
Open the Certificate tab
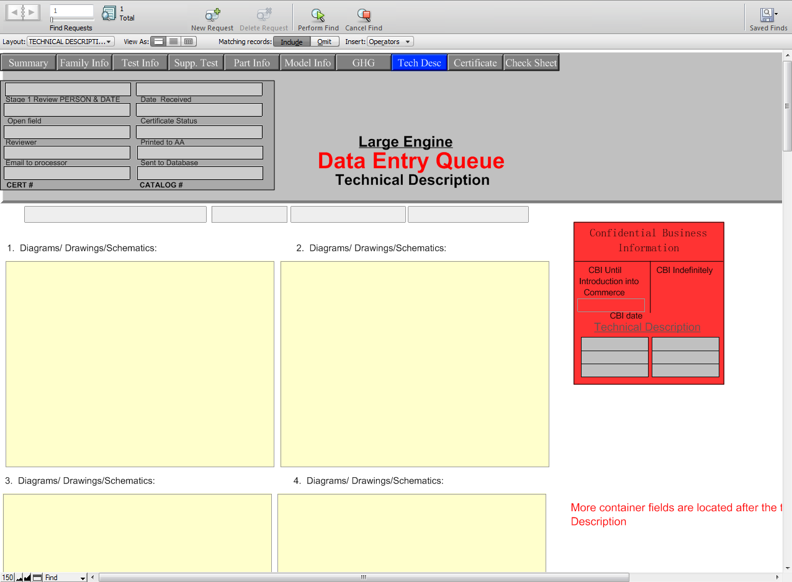(475, 63)
